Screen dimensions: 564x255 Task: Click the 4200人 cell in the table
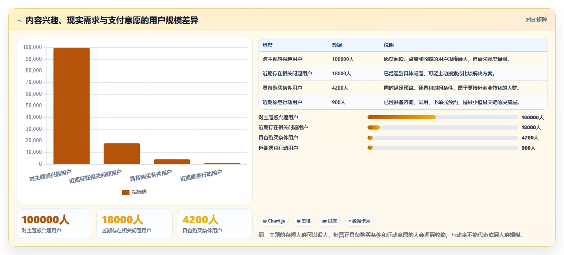tap(340, 88)
